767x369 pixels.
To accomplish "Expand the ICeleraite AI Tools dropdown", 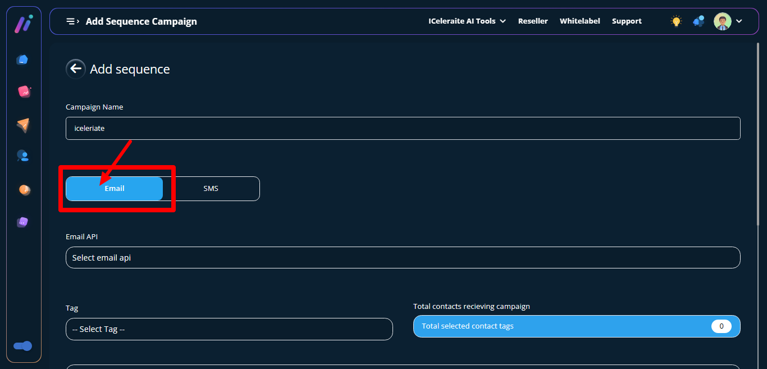I will pyautogui.click(x=467, y=21).
